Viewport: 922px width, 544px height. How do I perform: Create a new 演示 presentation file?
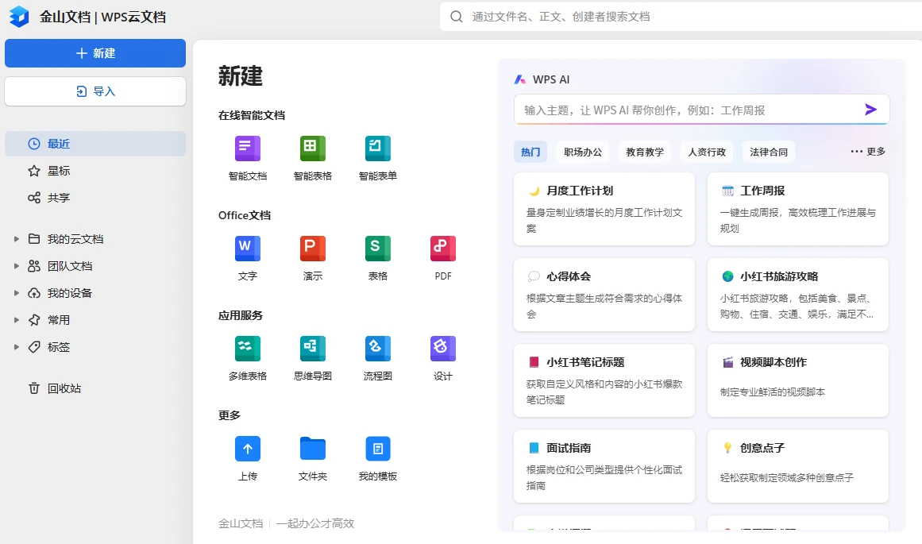pos(312,249)
